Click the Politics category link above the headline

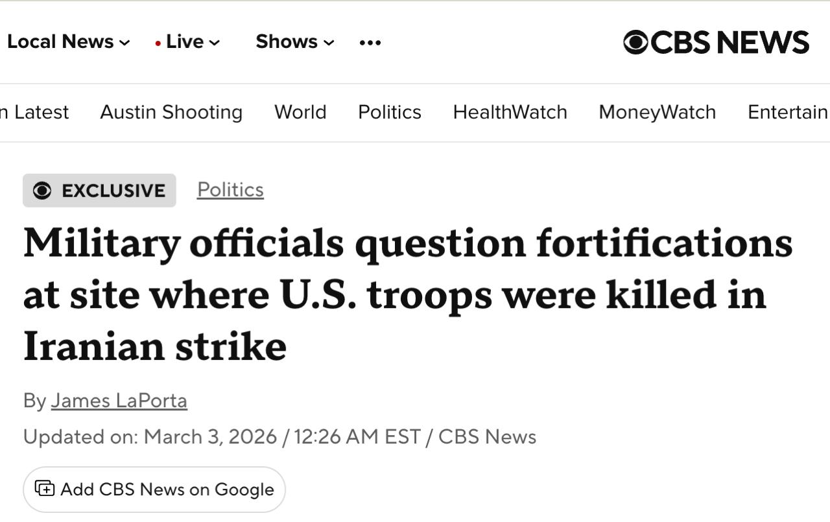pyautogui.click(x=230, y=189)
